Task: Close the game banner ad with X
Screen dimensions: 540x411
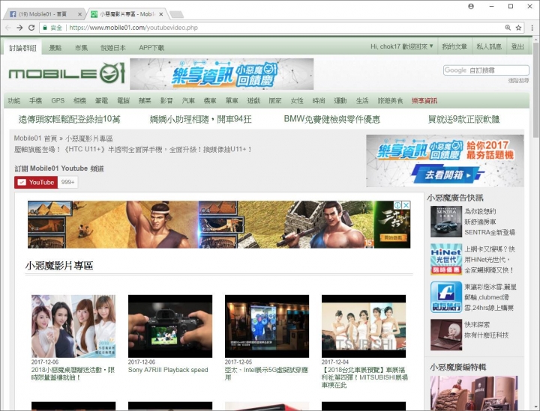Action: click(406, 205)
